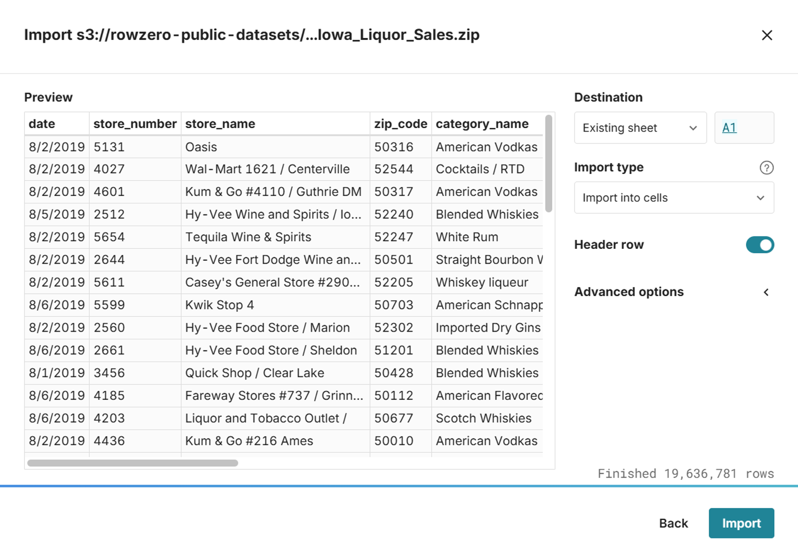Select the store_name column header
Viewport: 798px width, 555px height.
(x=275, y=124)
